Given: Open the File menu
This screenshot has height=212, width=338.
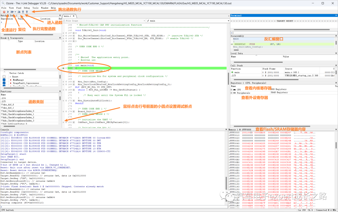Looking at the screenshot, I should point(4,8).
